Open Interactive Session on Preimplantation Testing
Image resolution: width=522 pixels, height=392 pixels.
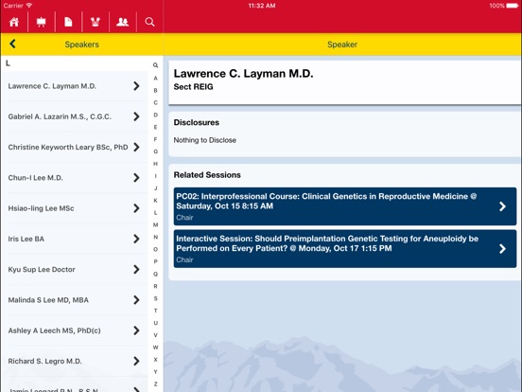coord(345,249)
